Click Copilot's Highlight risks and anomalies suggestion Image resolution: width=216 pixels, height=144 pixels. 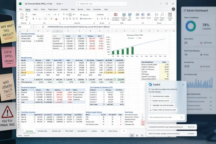(x=162, y=105)
